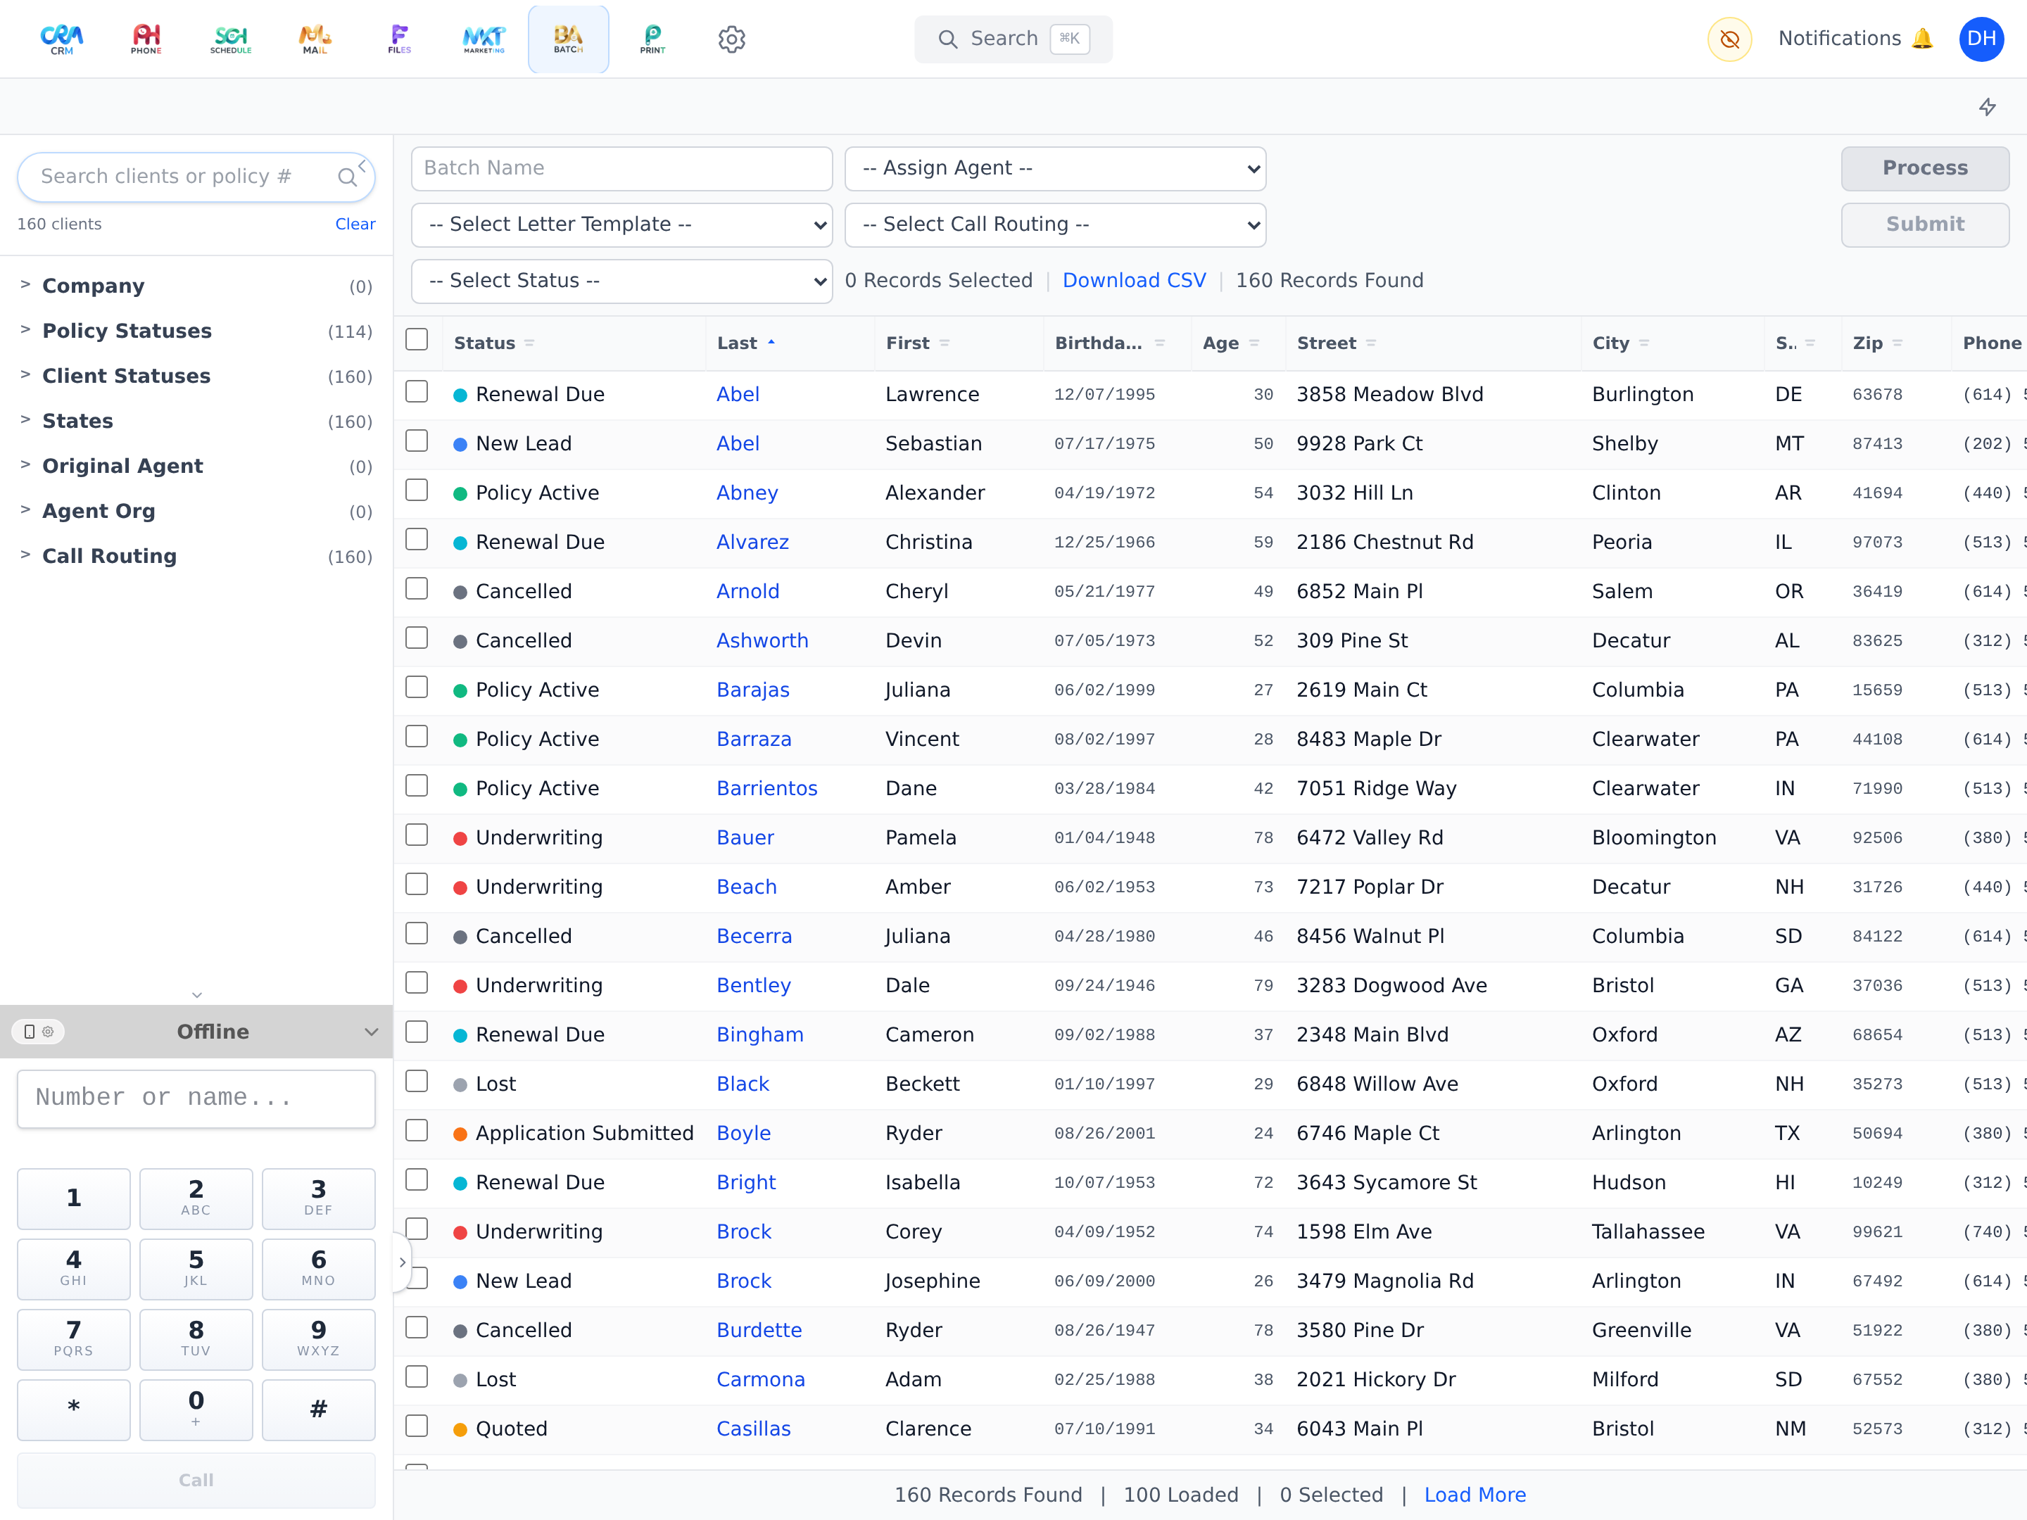Image resolution: width=2027 pixels, height=1520 pixels.
Task: Check the Alvarez Christina row checkbox
Action: pyautogui.click(x=417, y=540)
